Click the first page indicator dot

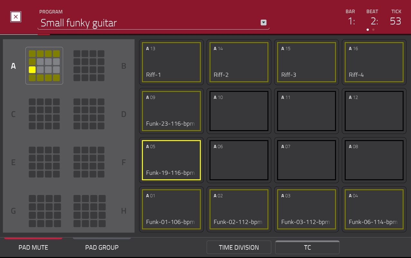(x=368, y=30)
